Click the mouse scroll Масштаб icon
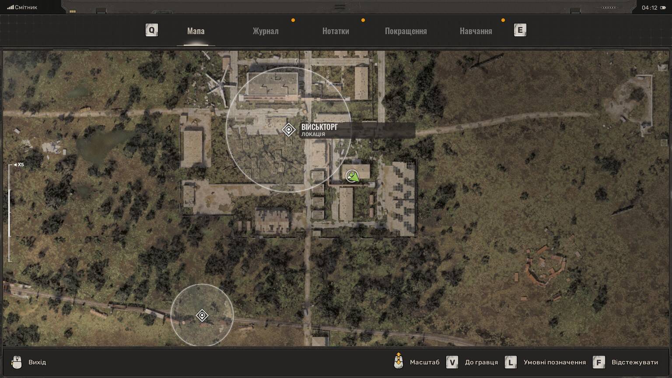 [399, 361]
